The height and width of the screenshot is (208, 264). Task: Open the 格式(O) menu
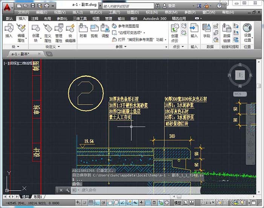tap(96, 12)
